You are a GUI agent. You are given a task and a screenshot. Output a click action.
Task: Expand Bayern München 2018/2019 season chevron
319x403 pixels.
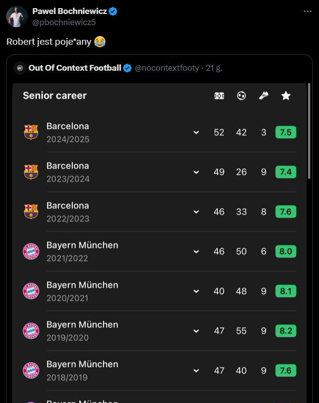tap(196, 371)
